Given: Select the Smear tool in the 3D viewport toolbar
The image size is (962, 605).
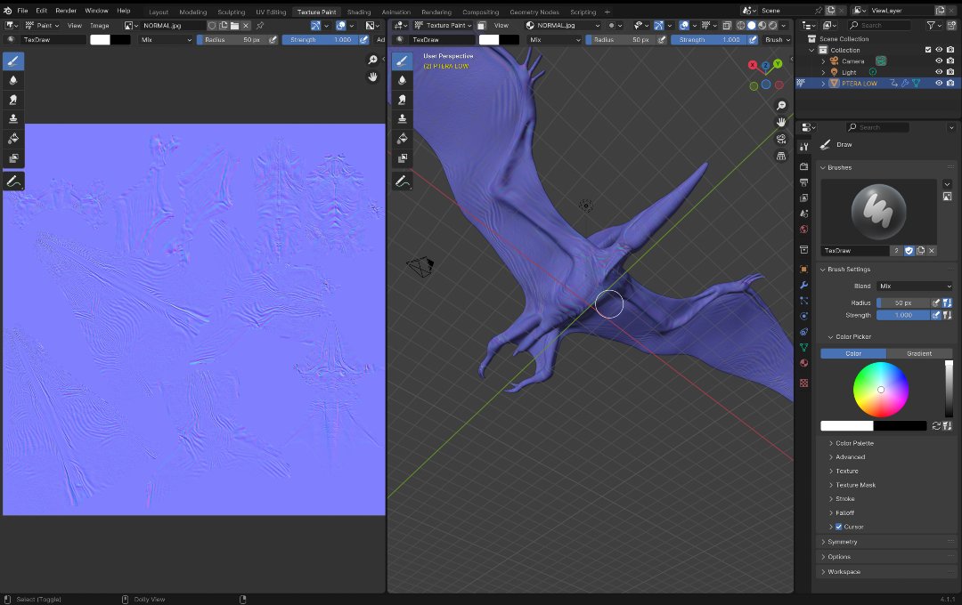Looking at the screenshot, I should click(x=402, y=100).
